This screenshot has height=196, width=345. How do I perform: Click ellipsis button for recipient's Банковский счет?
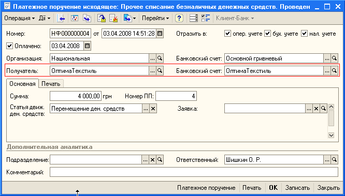coord(327,71)
